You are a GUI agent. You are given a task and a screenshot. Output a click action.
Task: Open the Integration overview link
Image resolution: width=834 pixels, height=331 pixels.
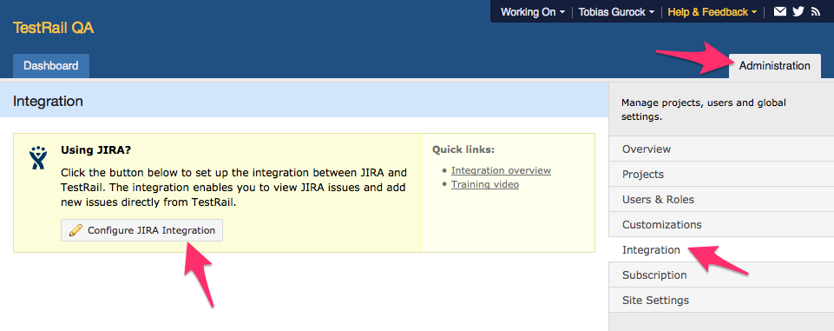(x=501, y=170)
